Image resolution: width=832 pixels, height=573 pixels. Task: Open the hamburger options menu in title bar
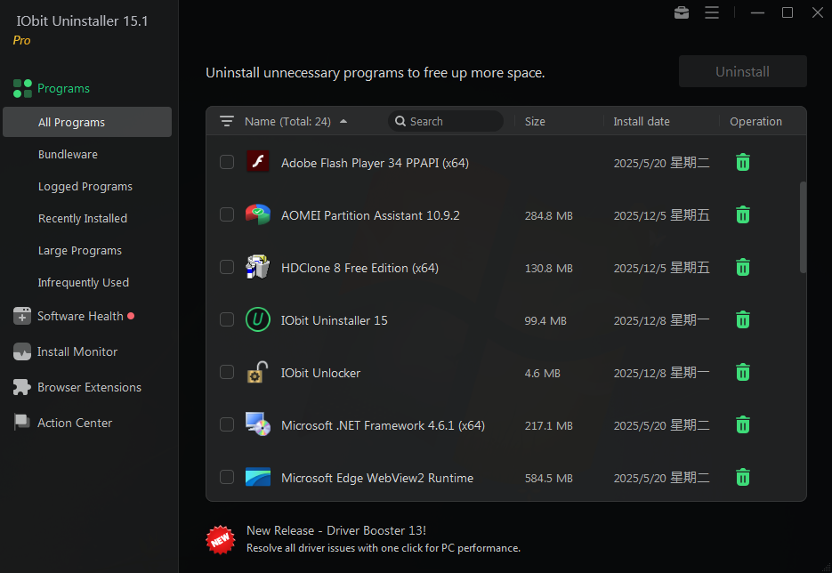click(711, 13)
